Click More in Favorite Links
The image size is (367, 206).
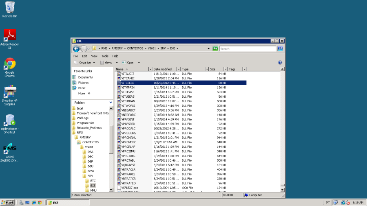tap(84, 93)
